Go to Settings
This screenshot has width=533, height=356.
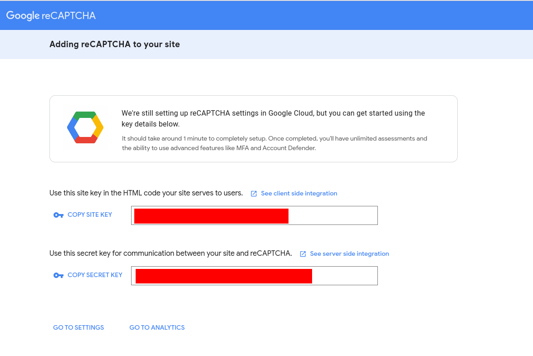click(x=78, y=327)
